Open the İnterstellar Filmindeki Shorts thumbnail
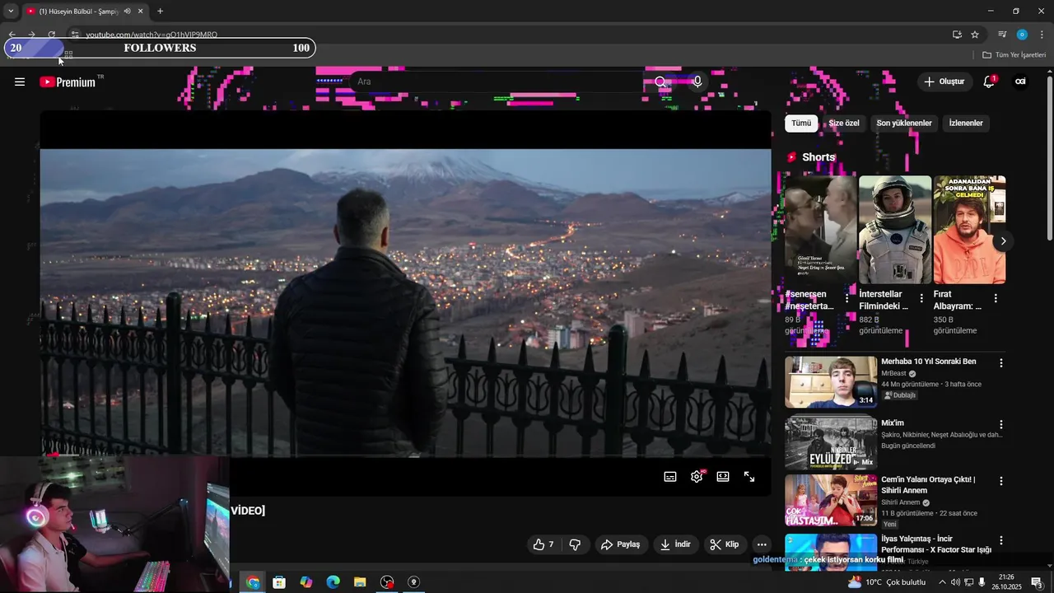 click(x=895, y=230)
